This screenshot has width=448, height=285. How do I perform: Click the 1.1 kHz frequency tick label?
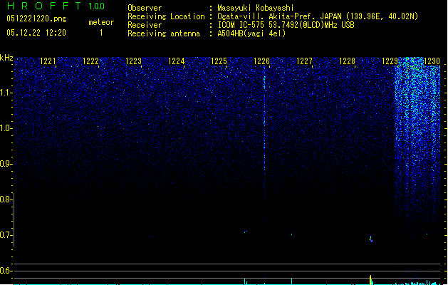coord(6,93)
